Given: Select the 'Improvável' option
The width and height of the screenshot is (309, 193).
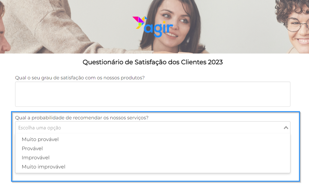Looking at the screenshot, I should (x=36, y=157).
